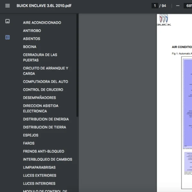
Task: Click the hamburger menu icon to toggle sidebar
Action: point(7,6)
